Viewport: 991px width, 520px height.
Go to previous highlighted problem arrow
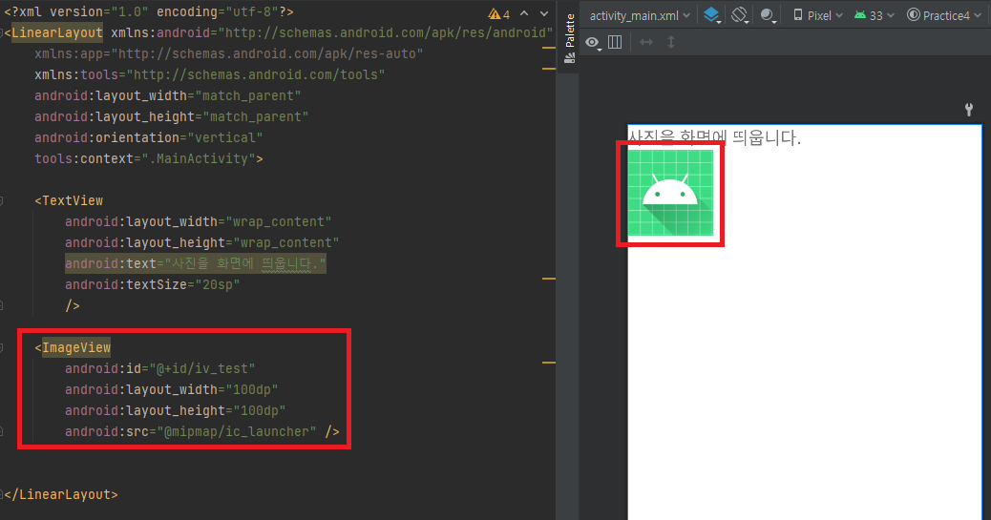pyautogui.click(x=524, y=13)
